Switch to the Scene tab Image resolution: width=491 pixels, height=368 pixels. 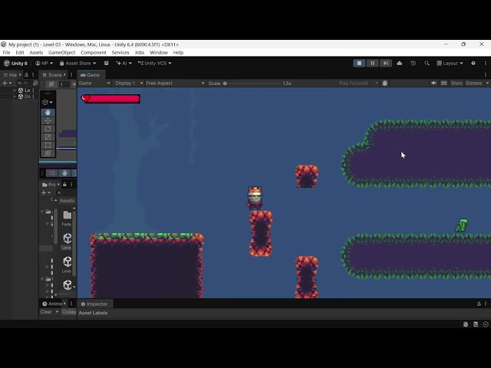coord(54,75)
